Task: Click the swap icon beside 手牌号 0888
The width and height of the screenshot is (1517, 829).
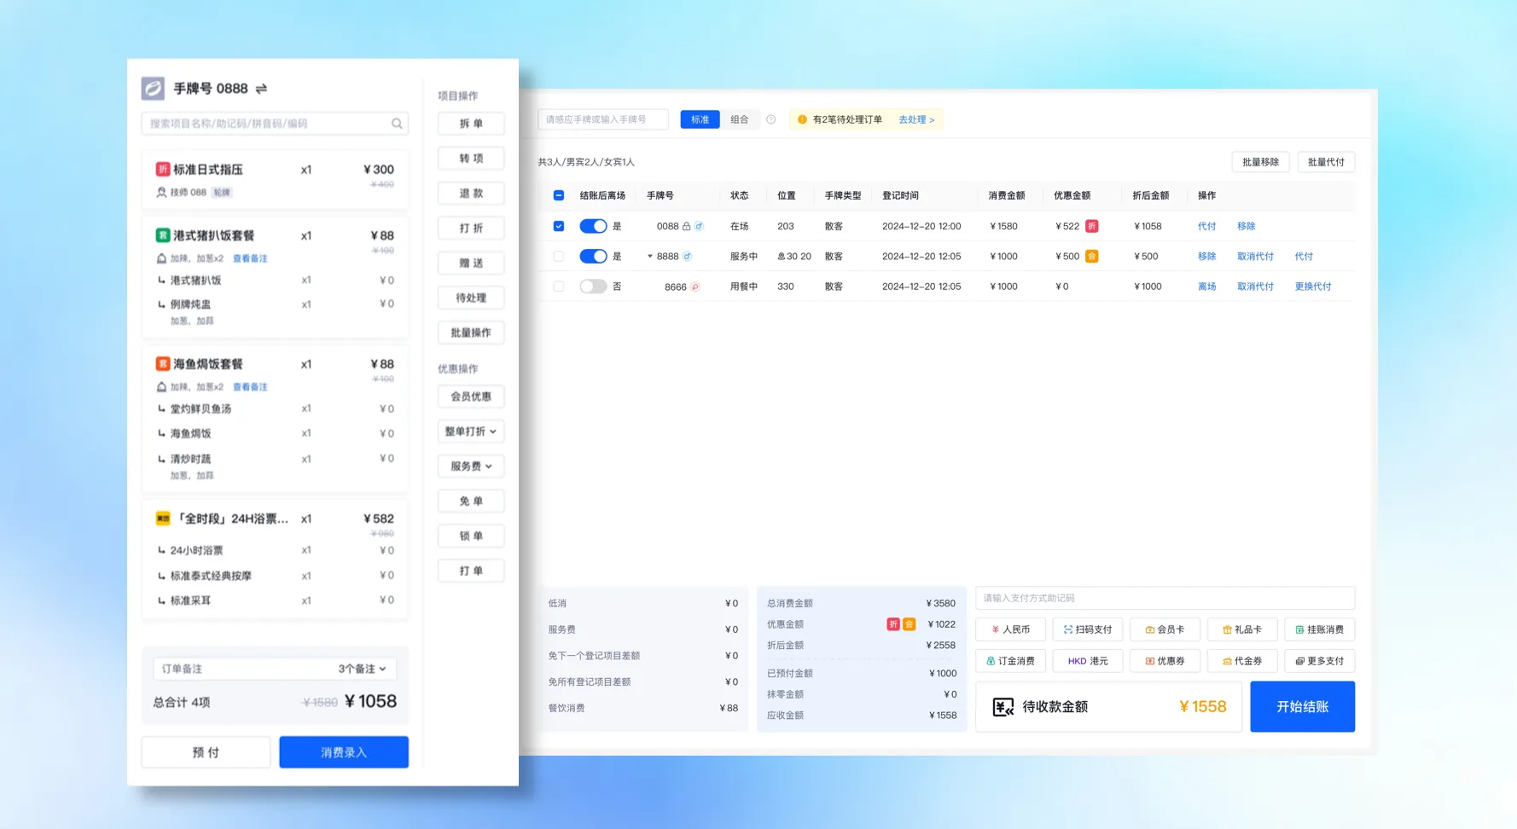Action: click(262, 88)
